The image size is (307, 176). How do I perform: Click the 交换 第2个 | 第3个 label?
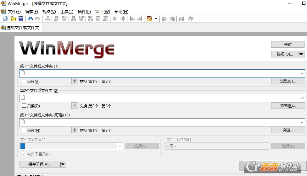[x=95, y=106]
